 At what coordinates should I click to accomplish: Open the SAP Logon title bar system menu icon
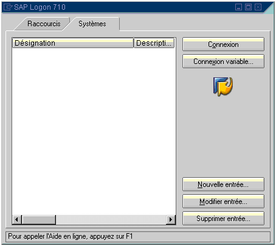[x=8, y=7]
